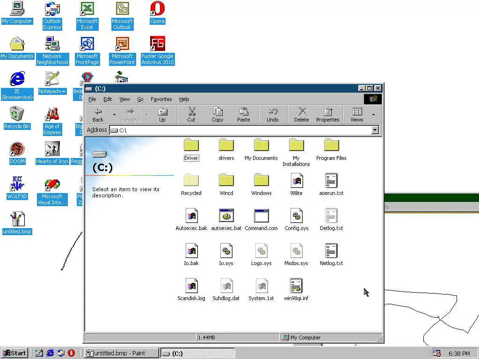Select the Msdos.sys file
The height and width of the screenshot is (359, 479).
[296, 255]
